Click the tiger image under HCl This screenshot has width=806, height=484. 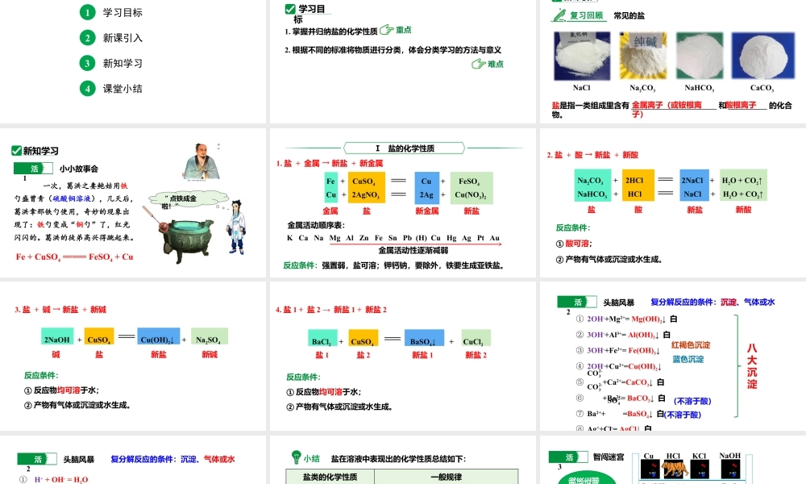click(674, 467)
